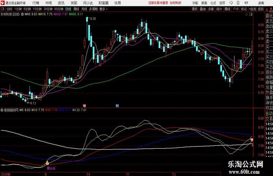Click the 多股 button
The height and width of the screenshot is (176, 273).
[x=211, y=9]
